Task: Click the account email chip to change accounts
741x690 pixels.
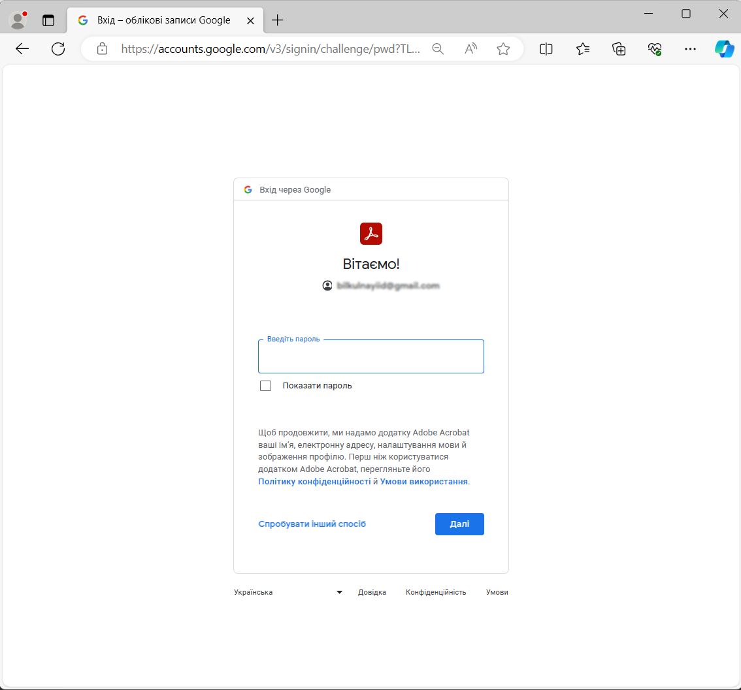Action: pos(381,285)
